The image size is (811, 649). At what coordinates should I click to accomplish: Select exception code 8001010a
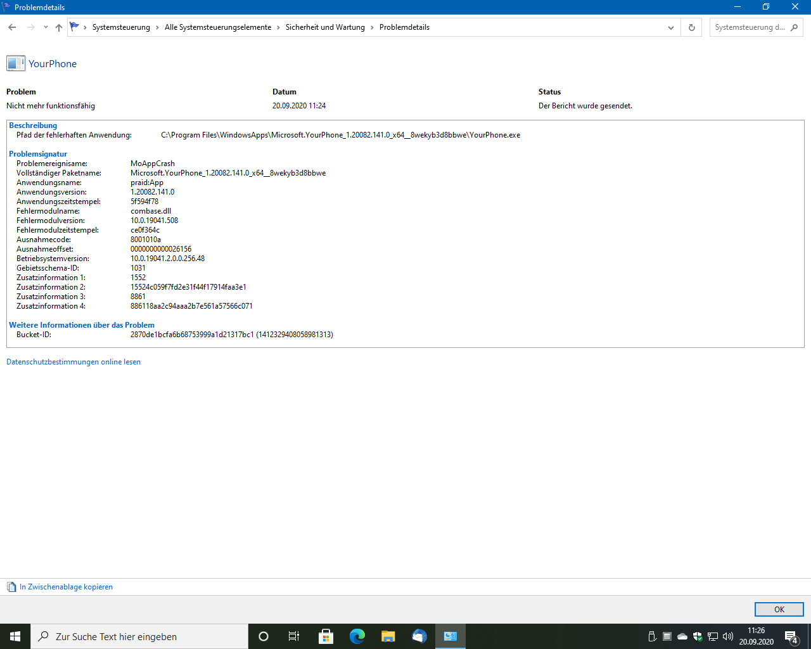[x=146, y=240]
